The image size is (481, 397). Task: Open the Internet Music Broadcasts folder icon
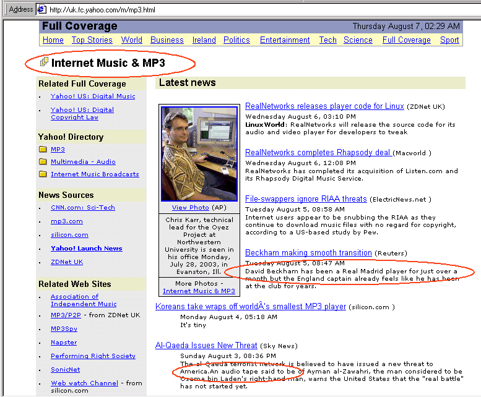tap(43, 174)
